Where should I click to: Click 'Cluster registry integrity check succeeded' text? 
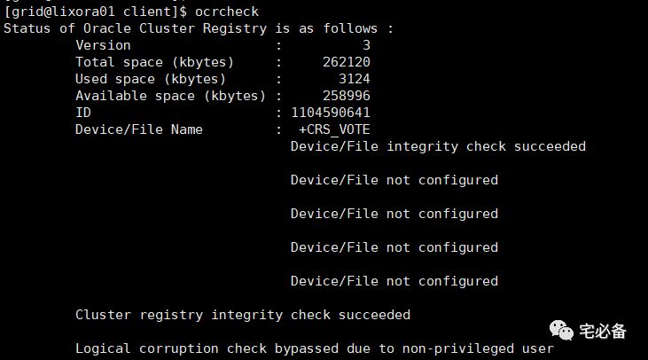243,315
